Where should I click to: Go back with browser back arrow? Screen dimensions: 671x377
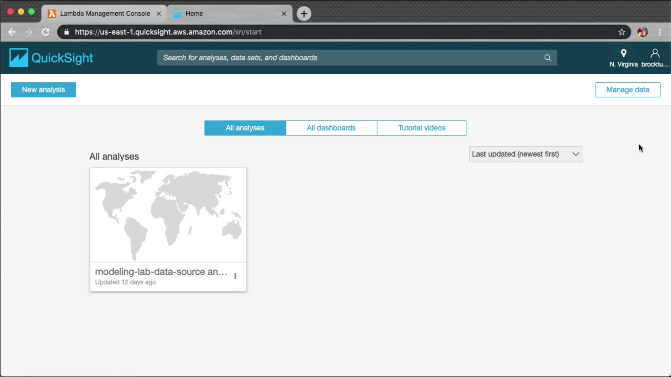point(12,32)
